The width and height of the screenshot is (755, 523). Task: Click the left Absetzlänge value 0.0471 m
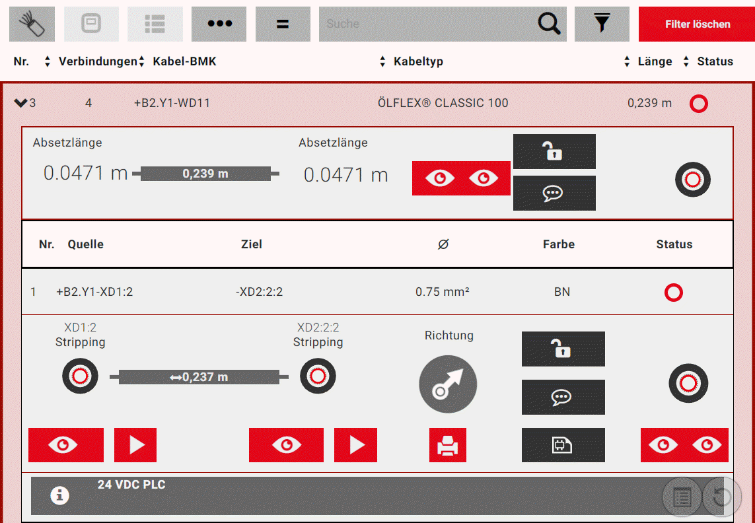86,173
